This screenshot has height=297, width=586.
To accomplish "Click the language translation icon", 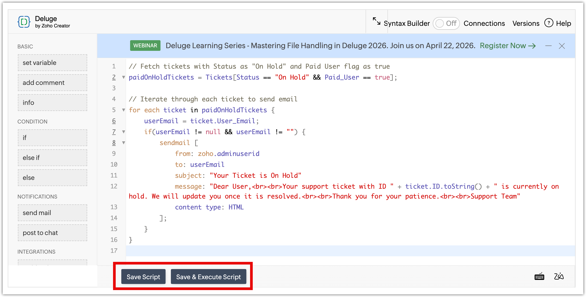I will (x=559, y=277).
